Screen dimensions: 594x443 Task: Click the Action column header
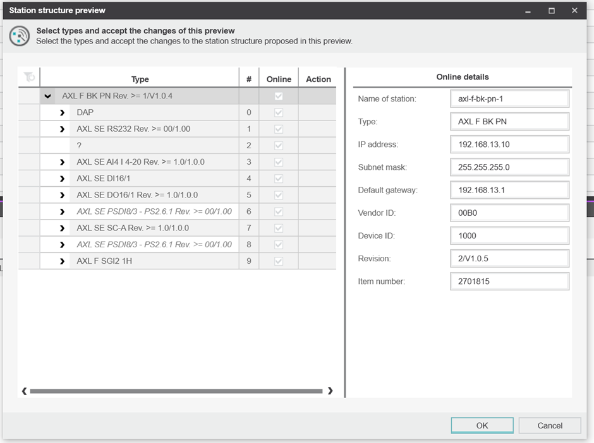point(318,79)
